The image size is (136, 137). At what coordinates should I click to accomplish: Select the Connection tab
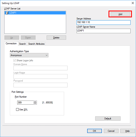11,43
